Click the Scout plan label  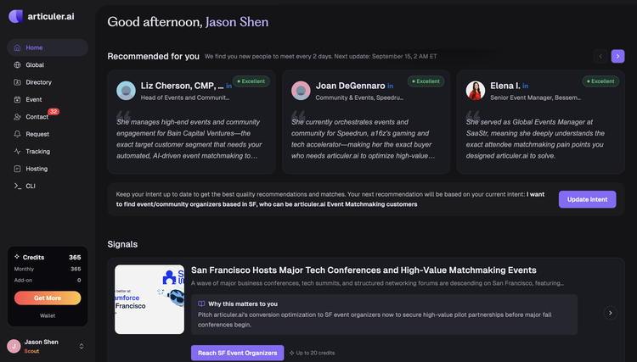tap(31, 351)
